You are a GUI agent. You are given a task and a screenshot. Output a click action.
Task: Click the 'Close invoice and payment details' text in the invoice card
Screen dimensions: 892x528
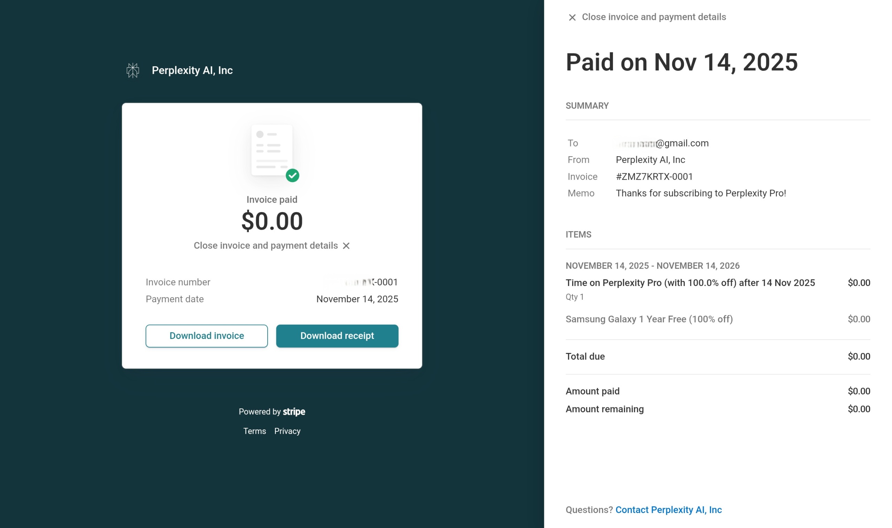tap(266, 246)
